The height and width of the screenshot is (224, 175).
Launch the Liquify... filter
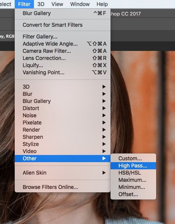63,65
